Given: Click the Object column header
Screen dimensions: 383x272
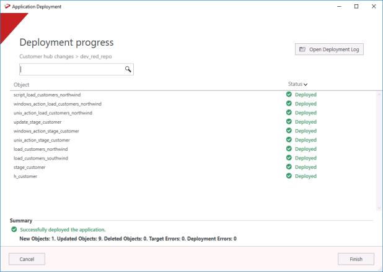Looking at the screenshot, I should coord(22,85).
